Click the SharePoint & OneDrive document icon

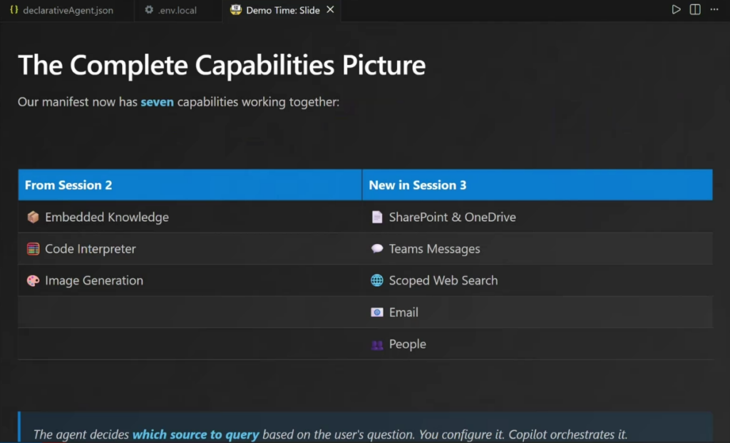click(377, 217)
